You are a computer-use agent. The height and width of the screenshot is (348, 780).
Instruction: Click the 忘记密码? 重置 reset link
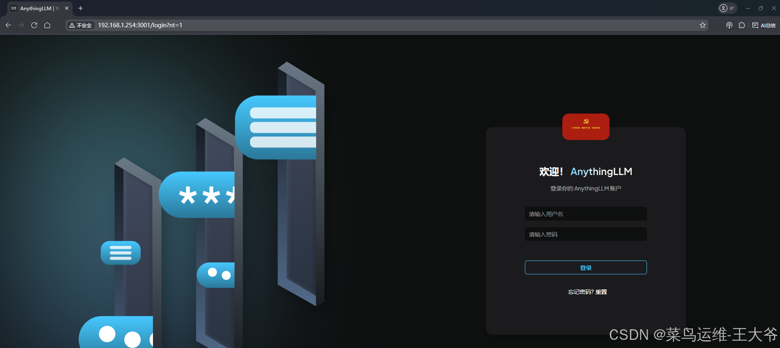[587, 292]
